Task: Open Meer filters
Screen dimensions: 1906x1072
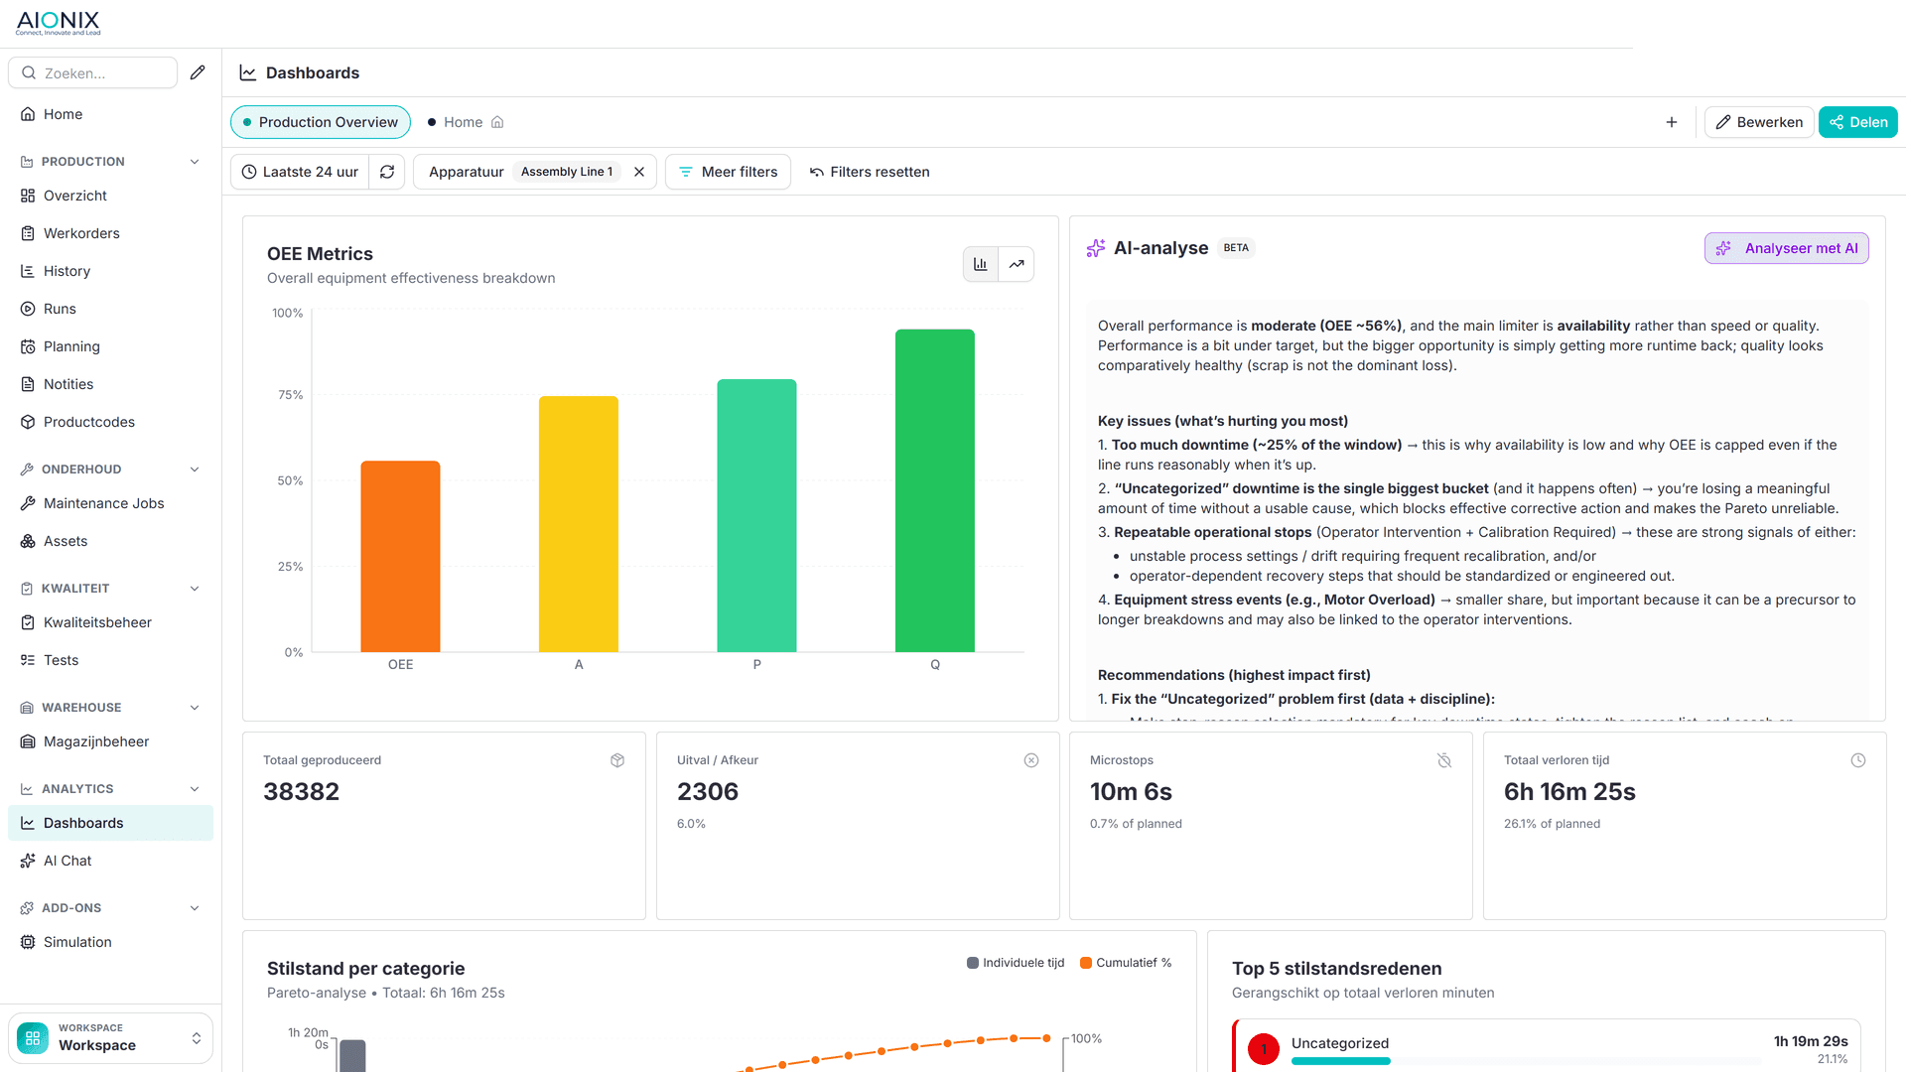Action: pyautogui.click(x=728, y=172)
